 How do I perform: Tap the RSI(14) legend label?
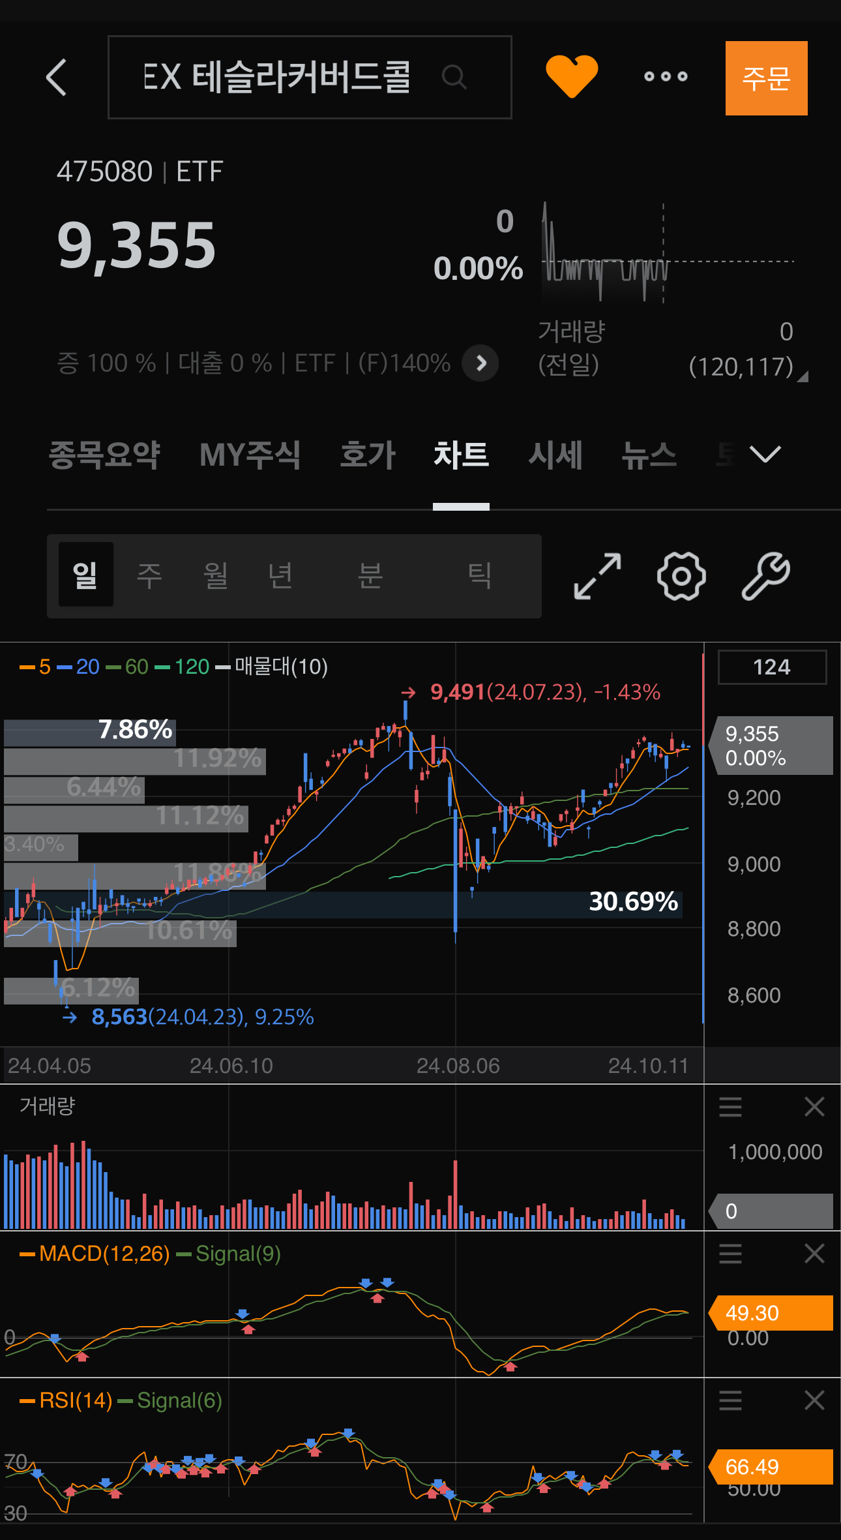pyautogui.click(x=66, y=1400)
